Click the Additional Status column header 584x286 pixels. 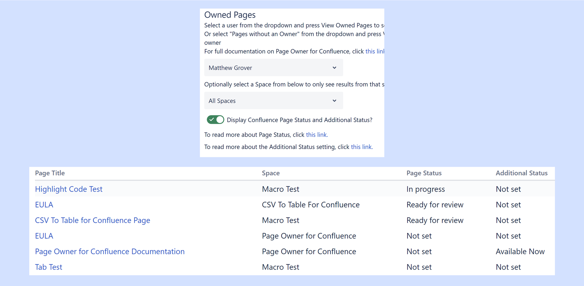pos(521,173)
